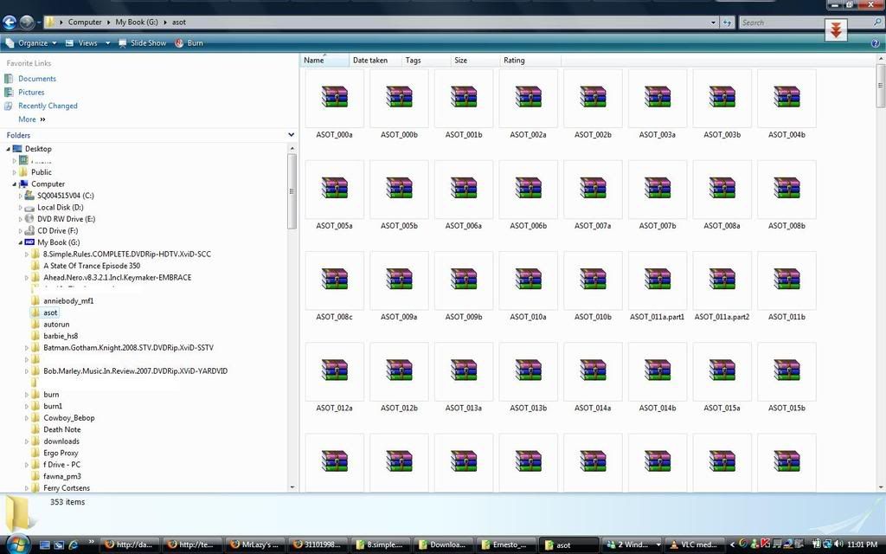Sort files by the Size column header
The width and height of the screenshot is (886, 554).
click(475, 61)
